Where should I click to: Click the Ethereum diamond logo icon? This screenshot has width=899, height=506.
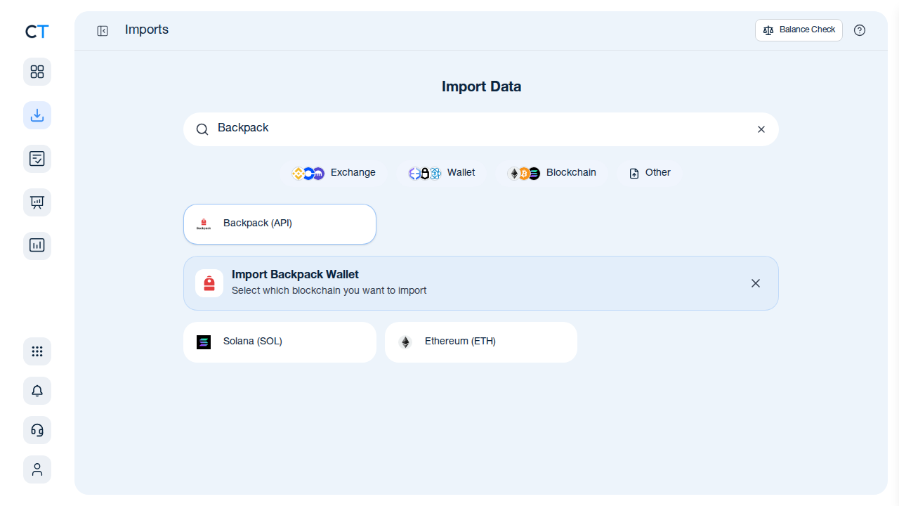(x=405, y=342)
